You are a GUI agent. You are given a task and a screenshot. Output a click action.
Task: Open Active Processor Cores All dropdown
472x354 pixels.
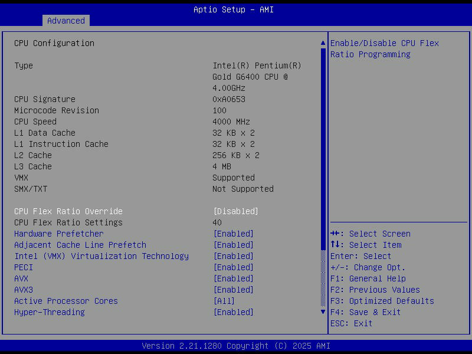[x=224, y=301]
